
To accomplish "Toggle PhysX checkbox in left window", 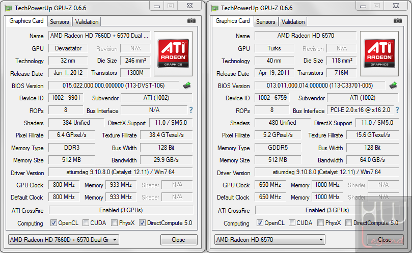I will tap(114, 223).
